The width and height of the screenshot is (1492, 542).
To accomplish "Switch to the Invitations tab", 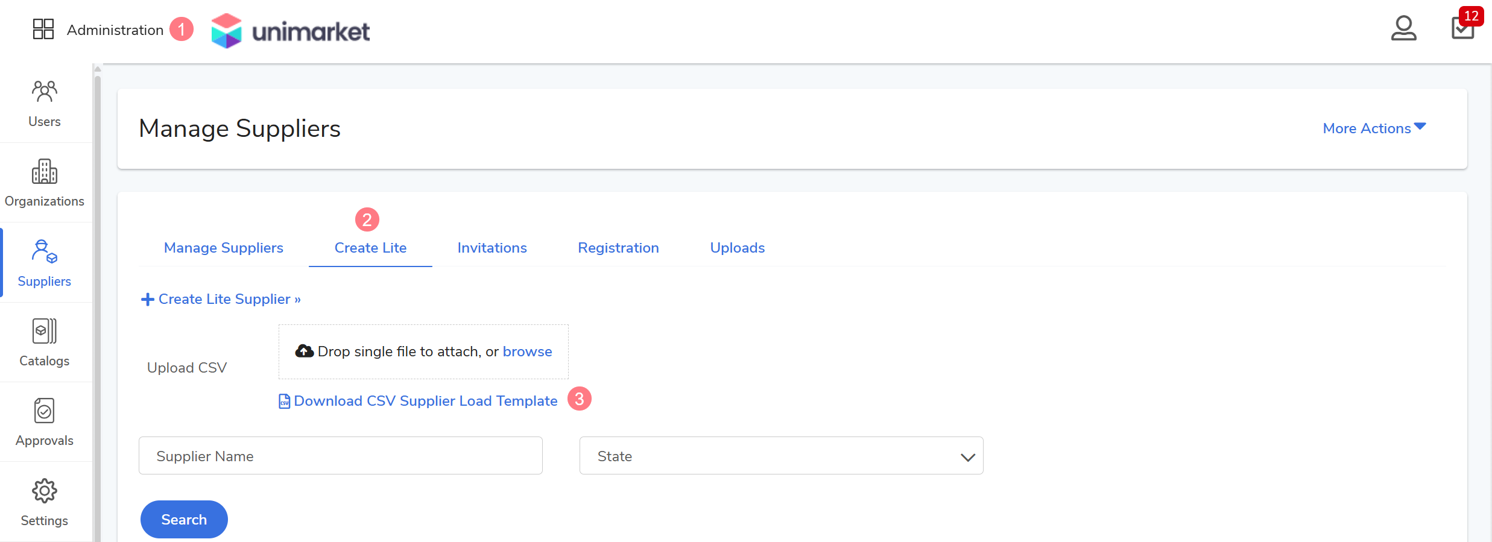I will (x=492, y=248).
